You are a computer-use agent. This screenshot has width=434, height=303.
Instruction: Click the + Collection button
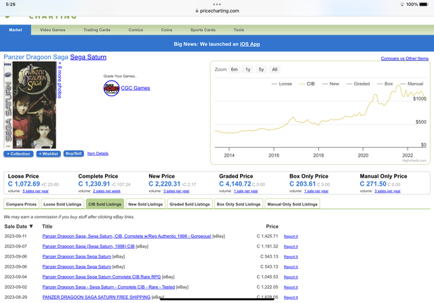[x=18, y=154]
